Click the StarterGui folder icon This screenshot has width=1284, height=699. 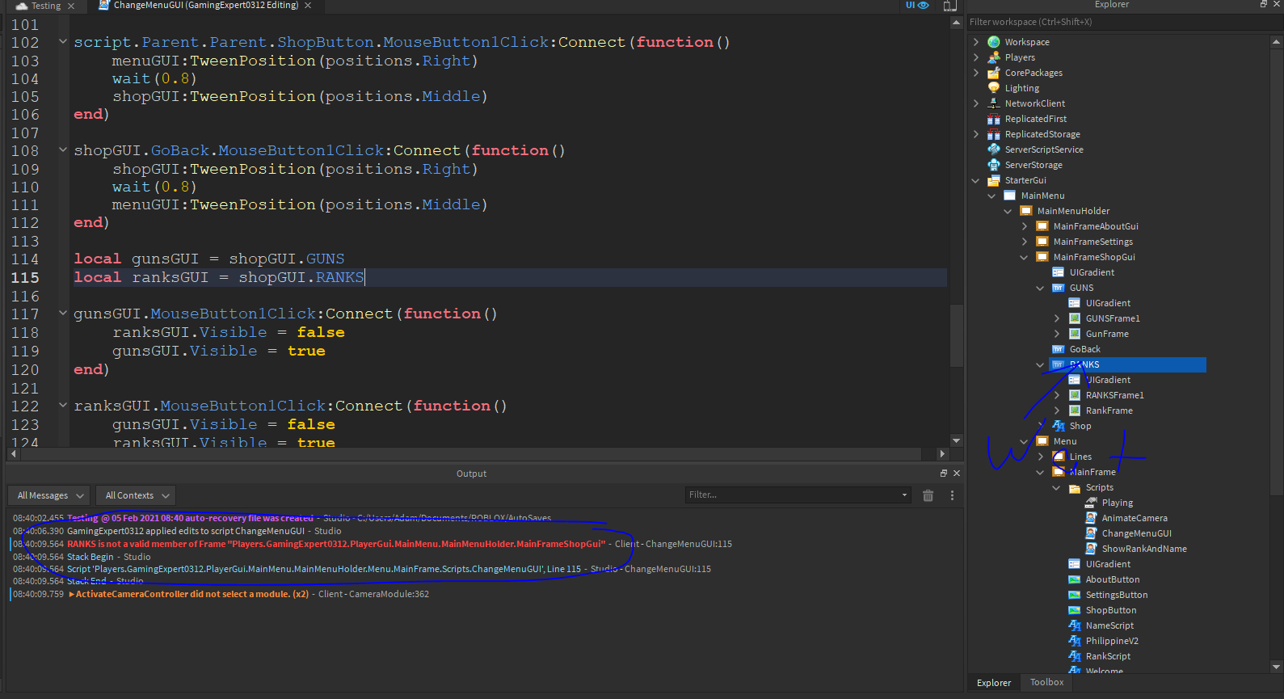tap(994, 180)
